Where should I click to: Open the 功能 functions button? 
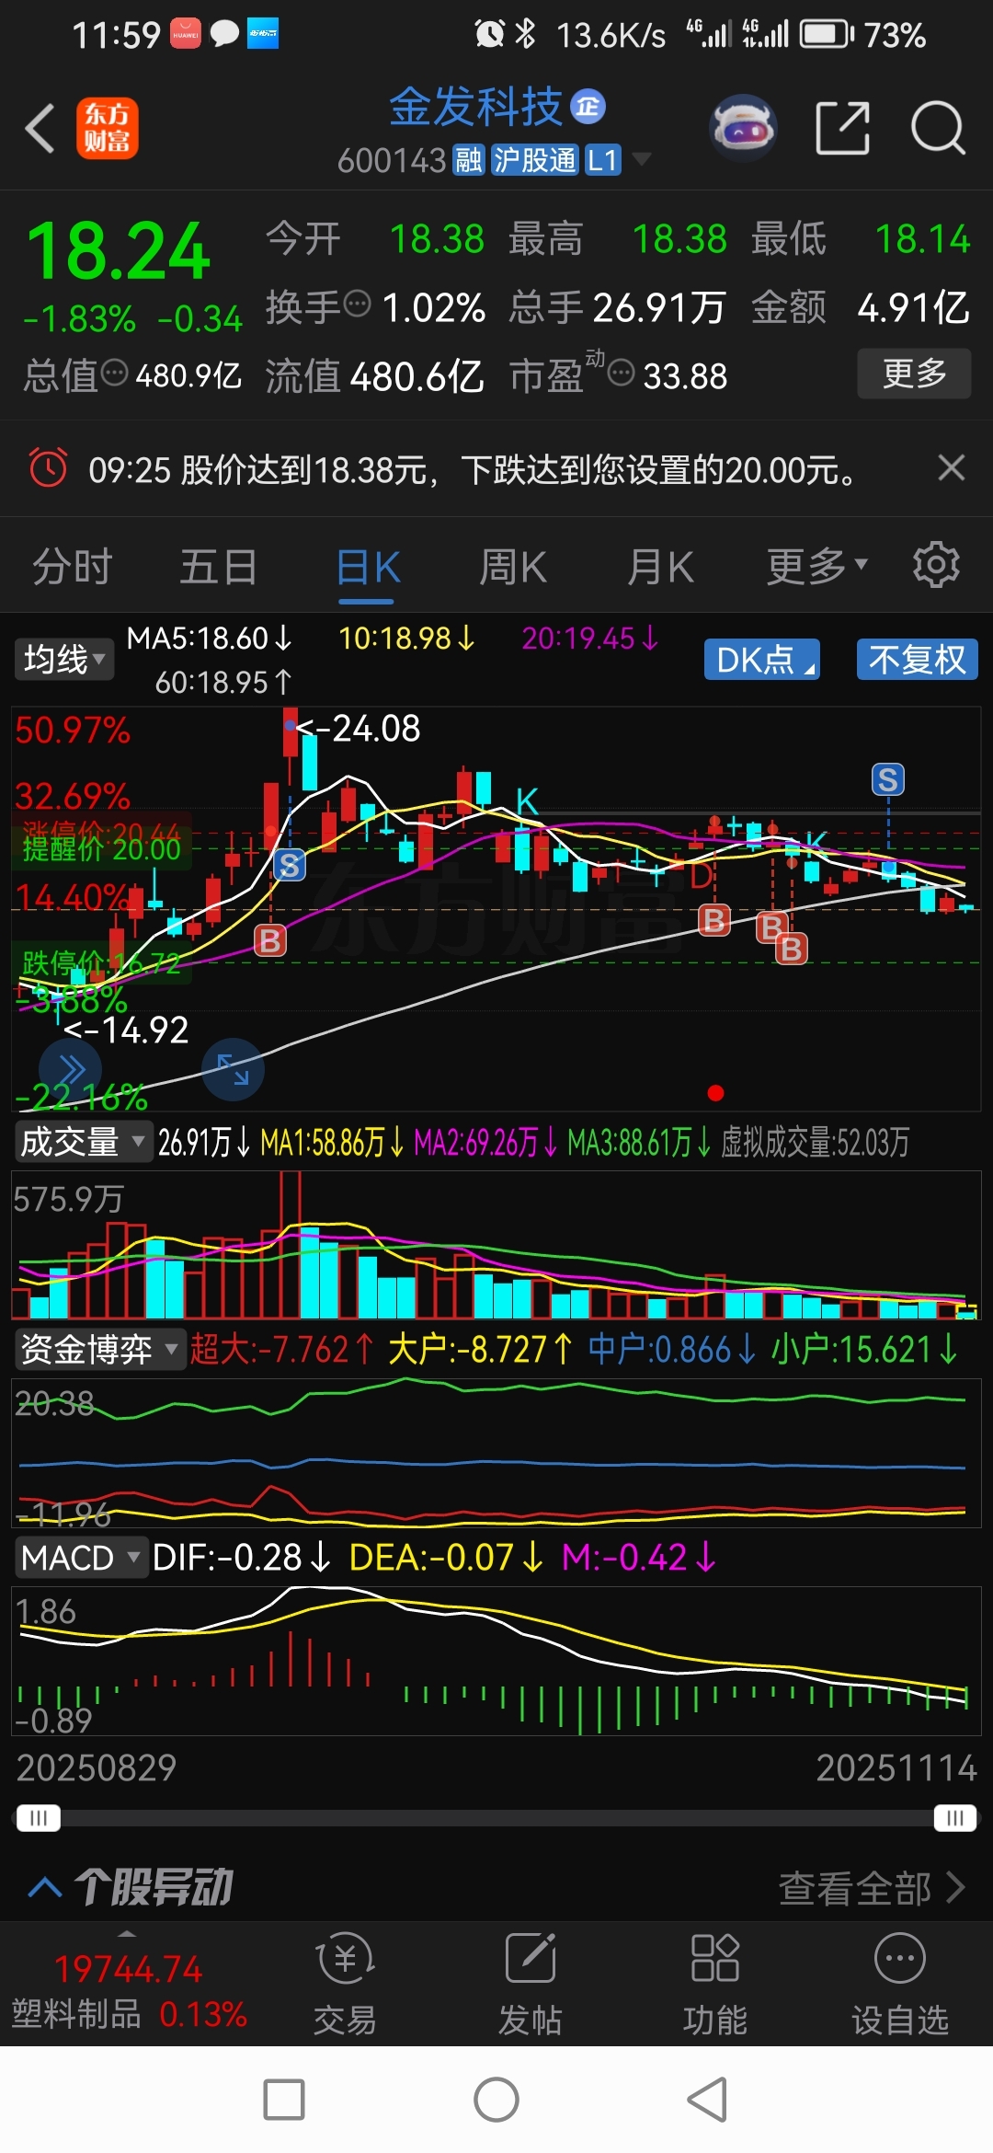click(x=714, y=1982)
